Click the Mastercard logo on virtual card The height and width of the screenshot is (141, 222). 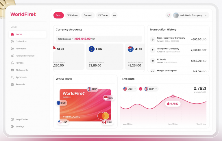(x=103, y=116)
